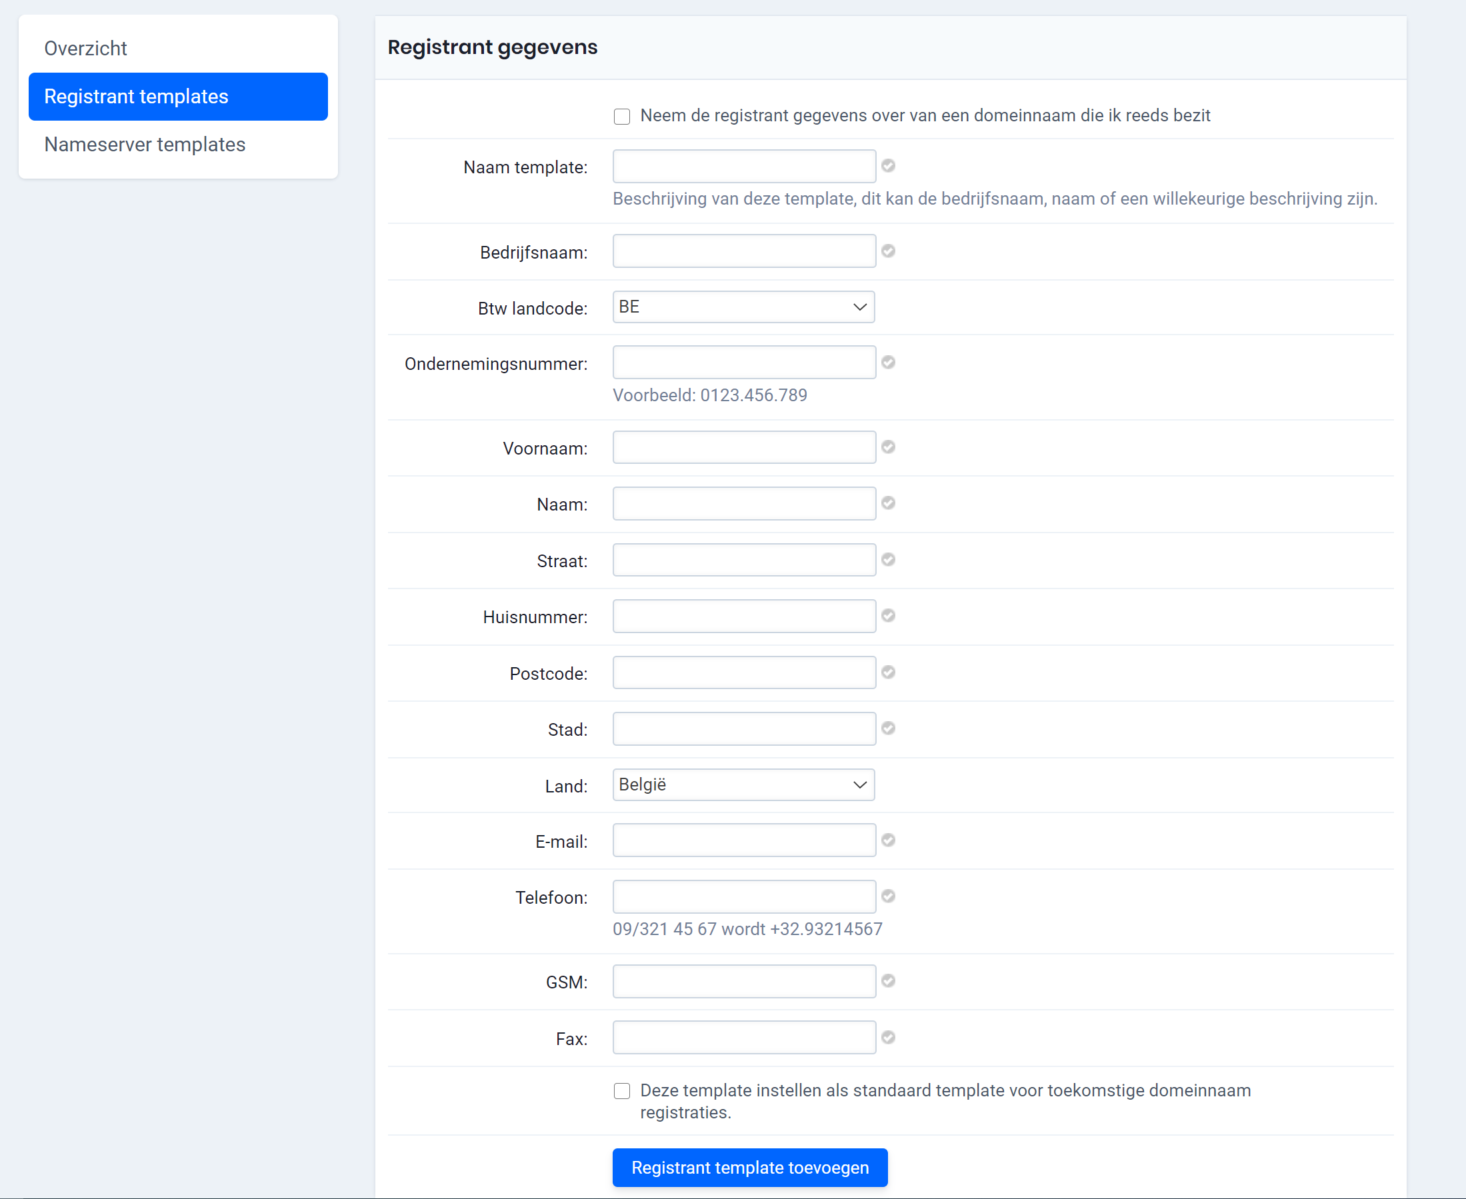Click the validation checkmark next to Fax
Screen dimensions: 1466x1199
(889, 1036)
